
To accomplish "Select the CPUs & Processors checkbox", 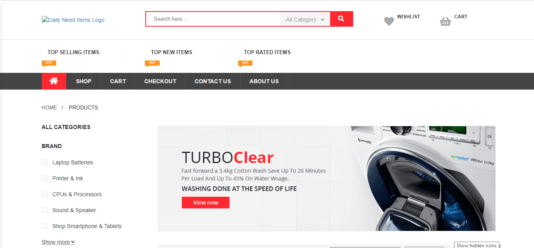I will click(x=45, y=194).
